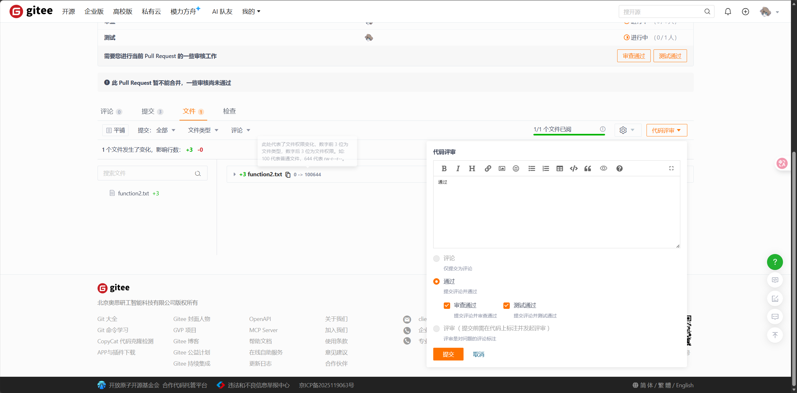Copy the function2.txt file path
The image size is (797, 393).
[288, 175]
